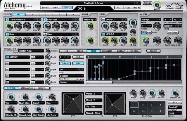Switch to the SEQUENCER modulation tab
Image resolution: width=187 pixels, height=121 pixels.
click(107, 51)
